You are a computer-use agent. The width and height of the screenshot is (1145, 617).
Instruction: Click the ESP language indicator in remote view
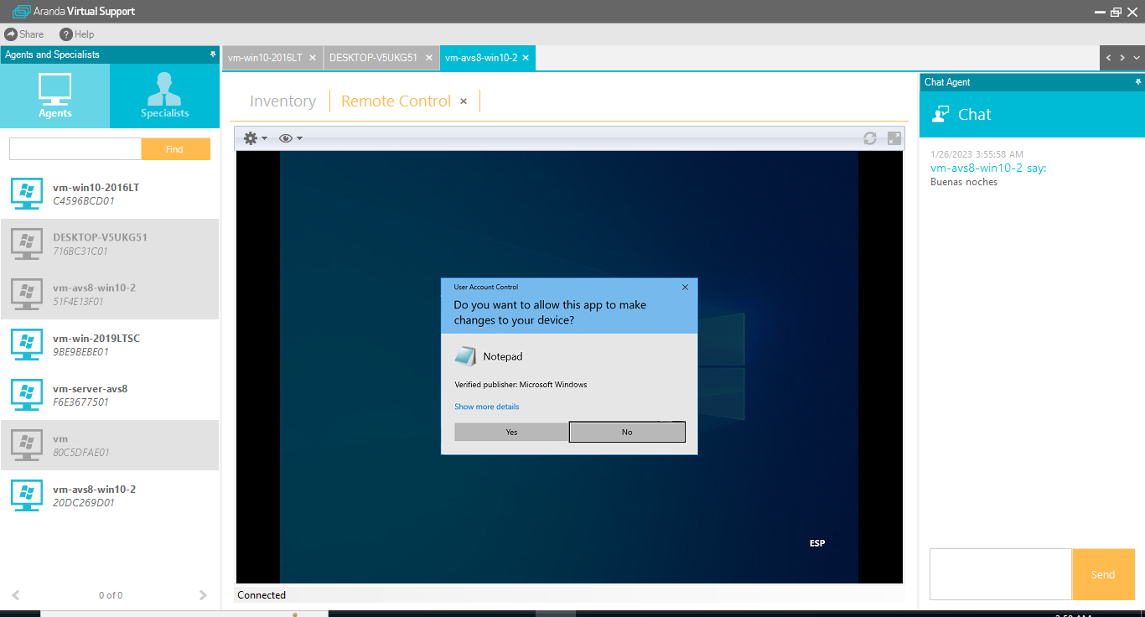[x=817, y=543]
